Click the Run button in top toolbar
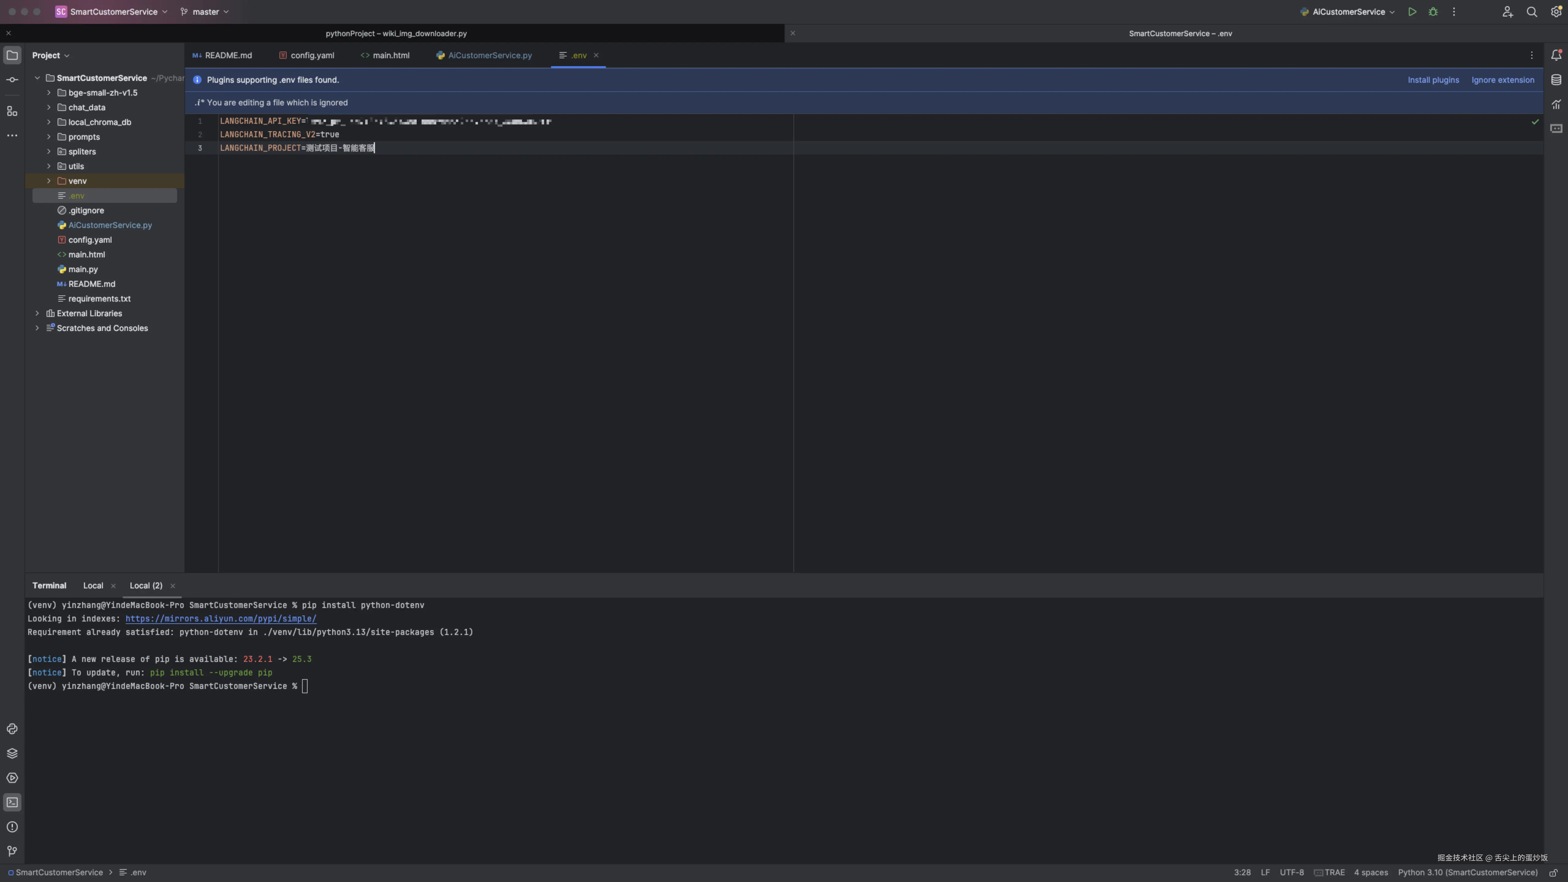The width and height of the screenshot is (1568, 882). pyautogui.click(x=1412, y=12)
